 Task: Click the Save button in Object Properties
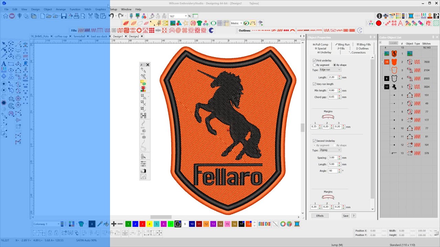point(345,216)
